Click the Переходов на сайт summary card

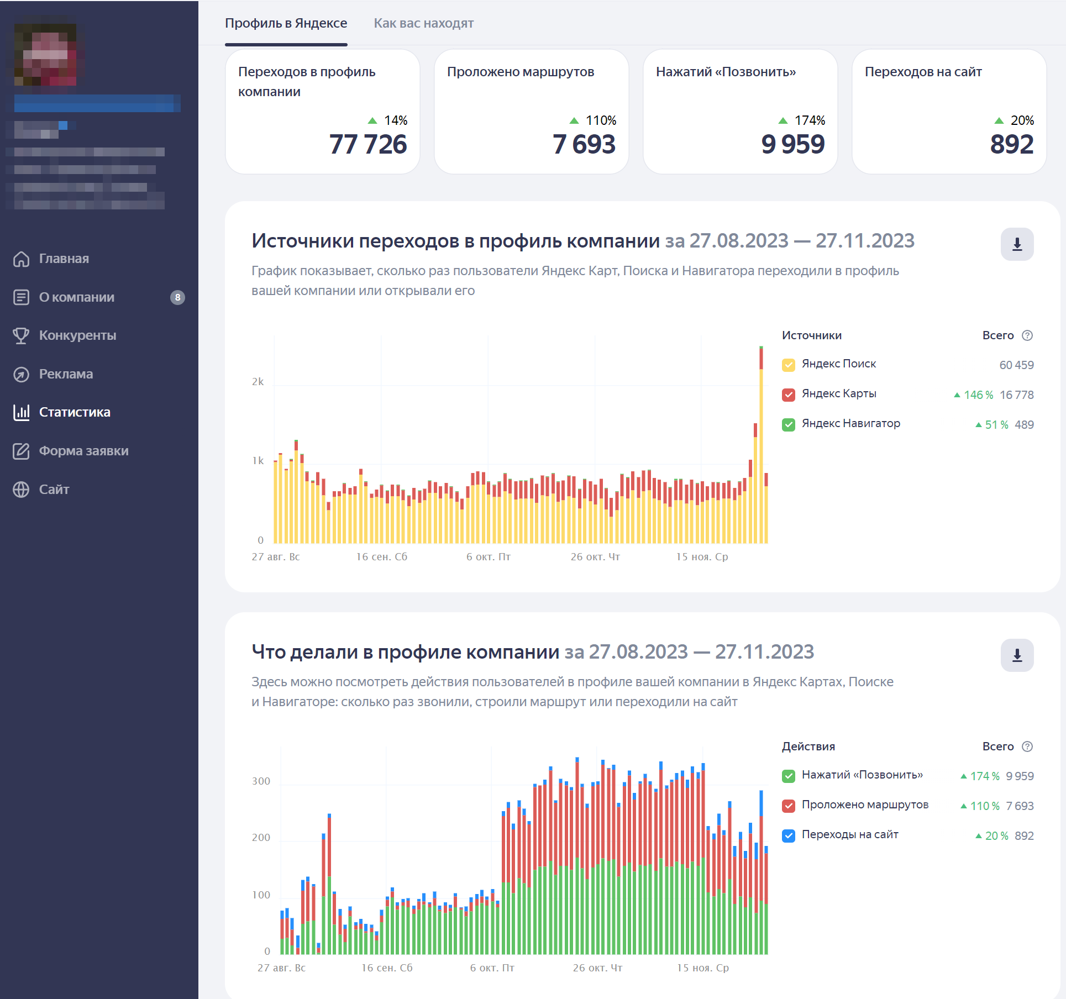coord(949,112)
